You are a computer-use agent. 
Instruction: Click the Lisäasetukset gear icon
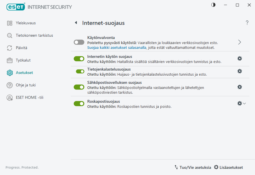(216, 167)
